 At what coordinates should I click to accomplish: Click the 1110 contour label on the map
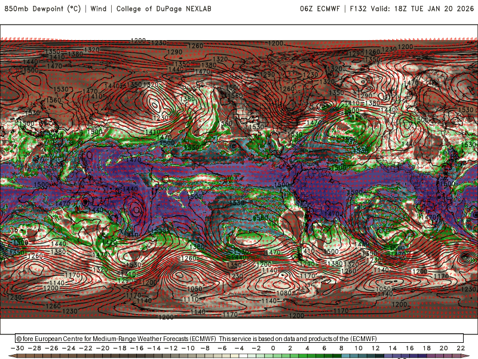coord(191,299)
